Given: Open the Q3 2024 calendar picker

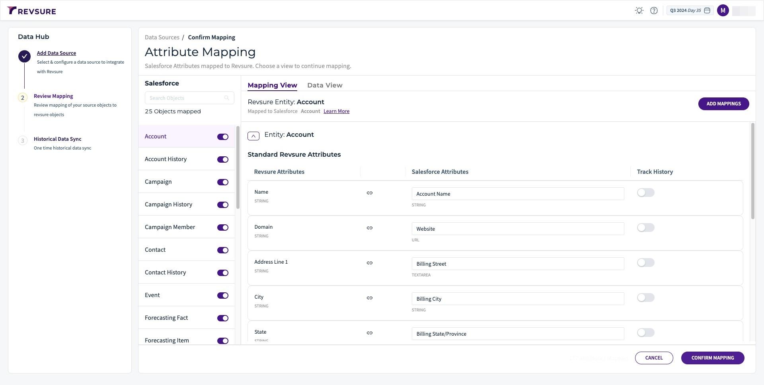Looking at the screenshot, I should pos(690,11).
